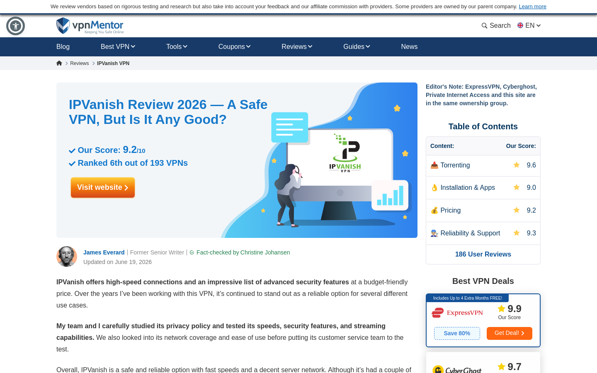Click the Reliability & Support person icon
This screenshot has width=597, height=373.
[x=434, y=233]
